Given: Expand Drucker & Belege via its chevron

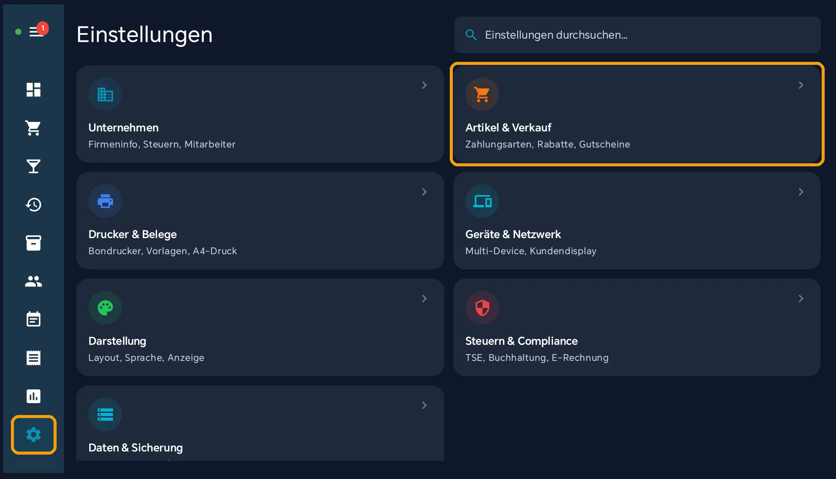Looking at the screenshot, I should tap(424, 192).
